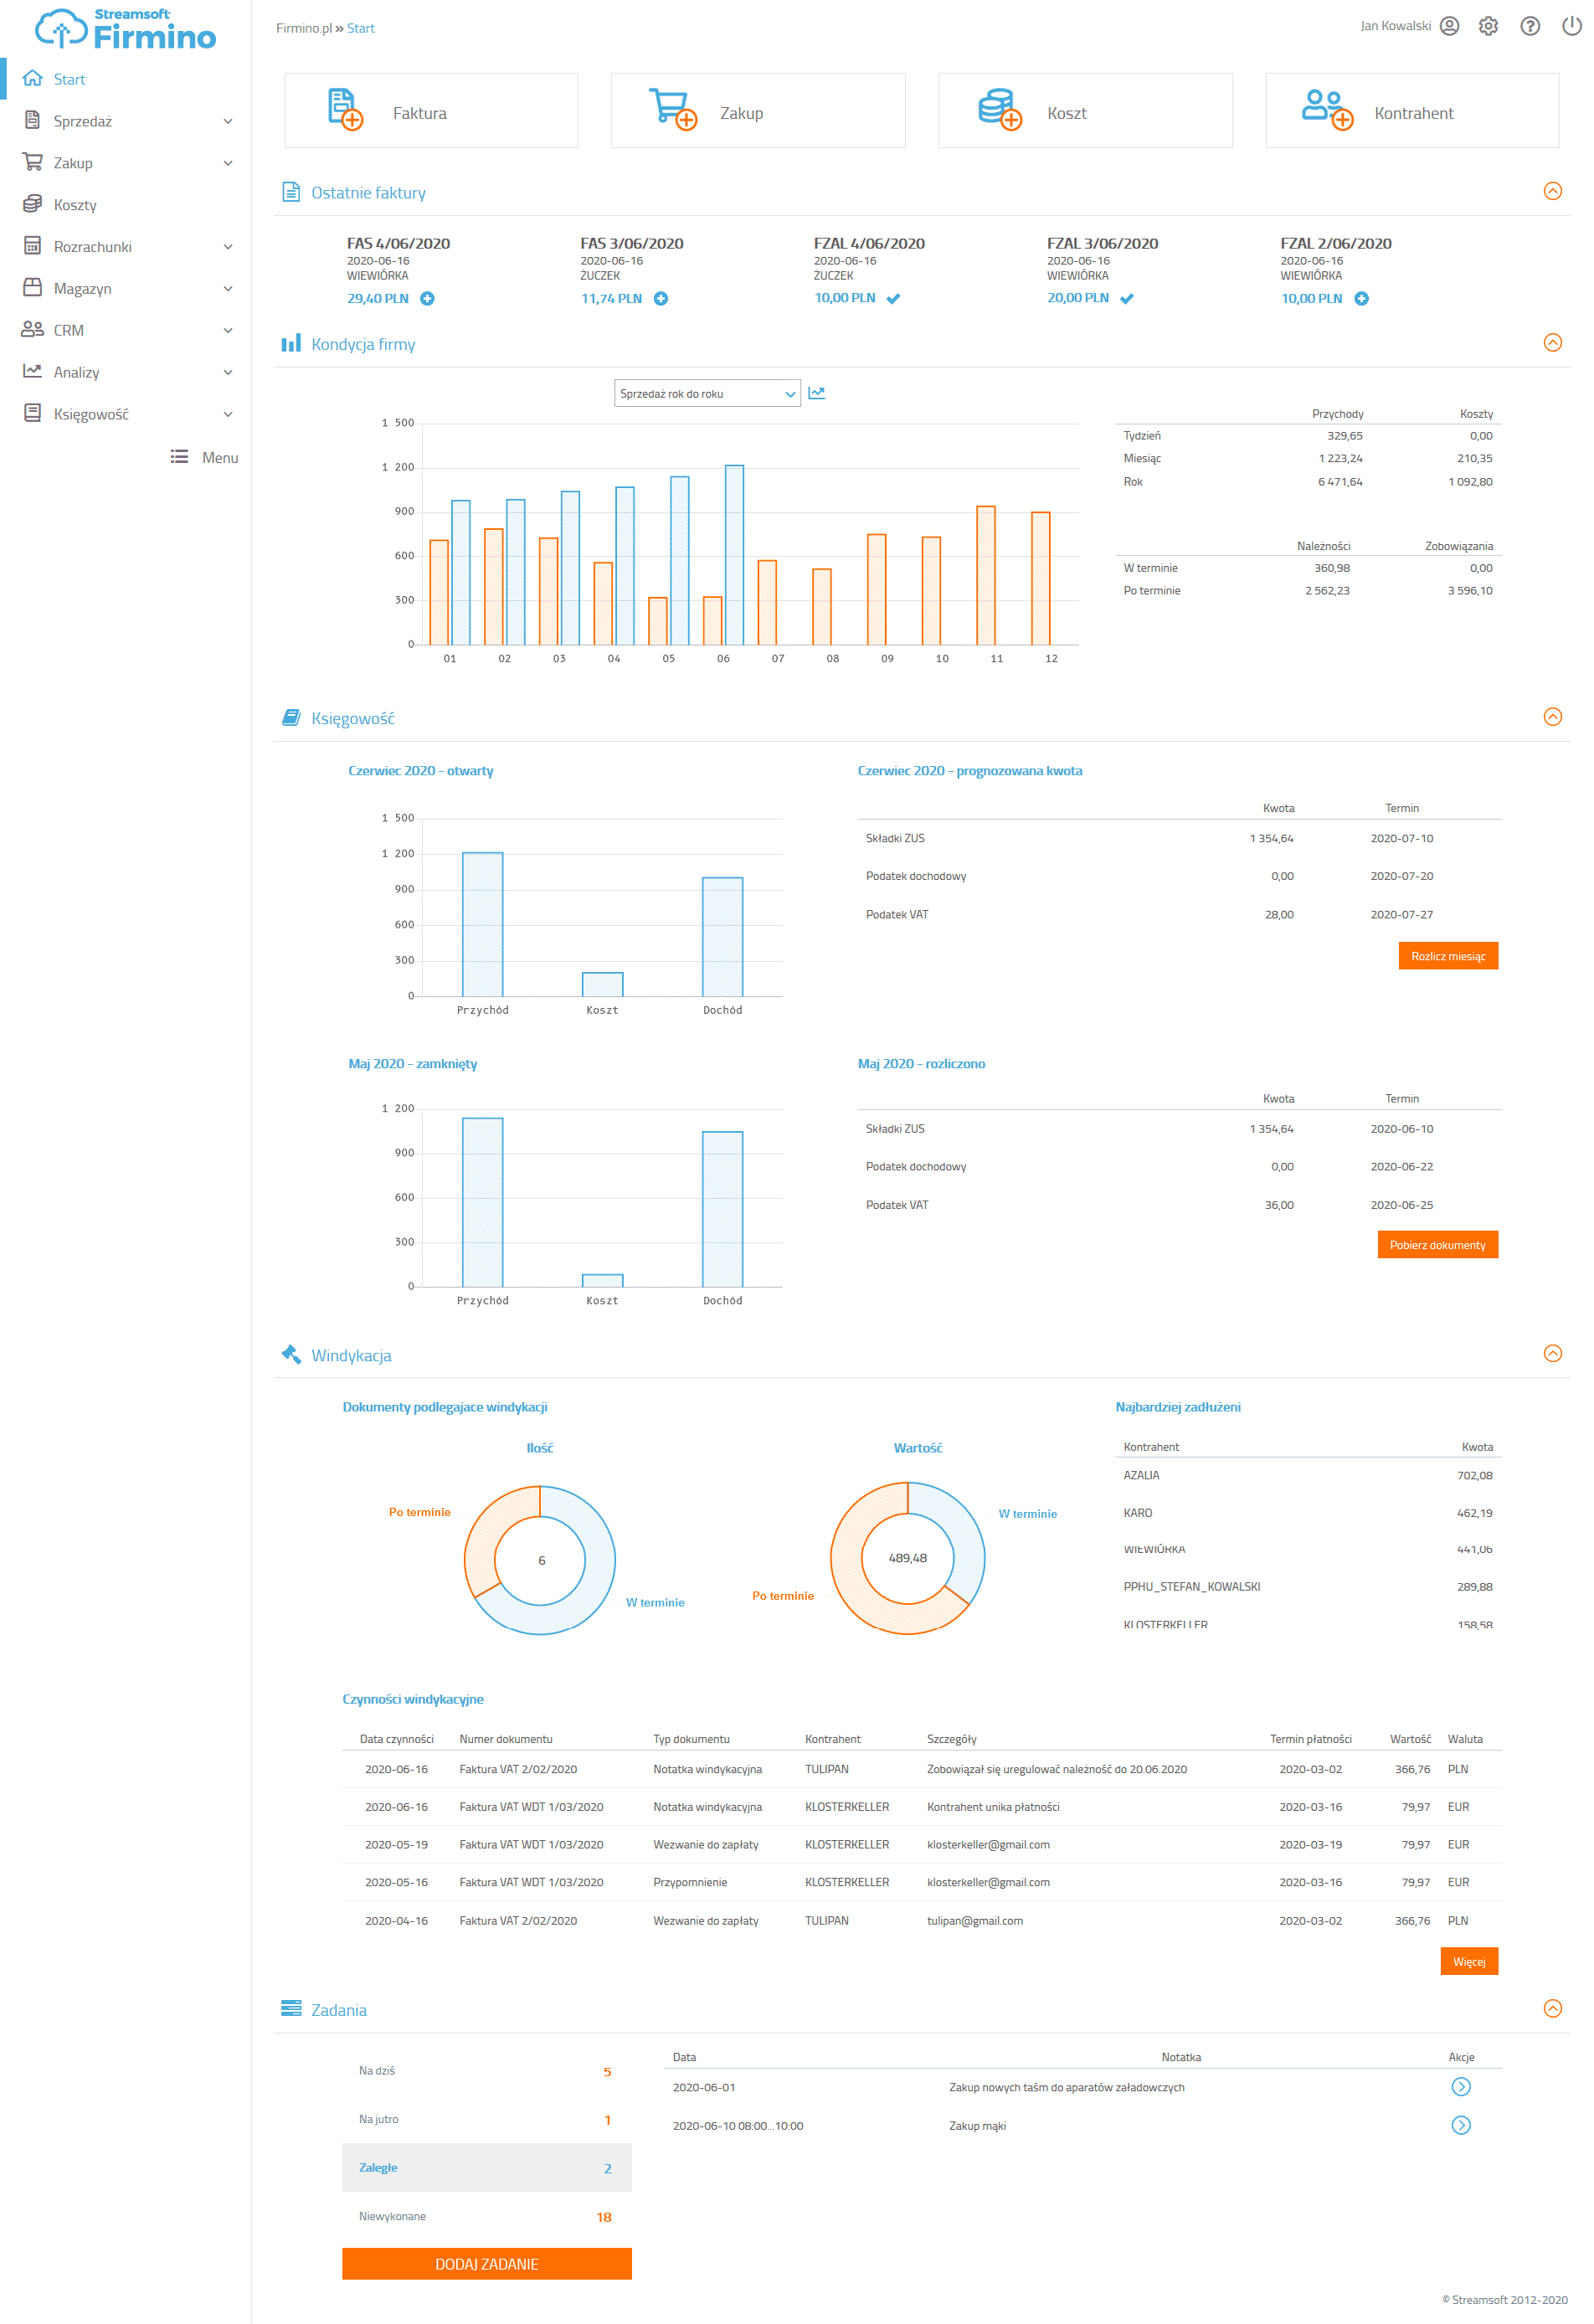Open settings gear icon
The height and width of the screenshot is (2324, 1594).
tap(1488, 26)
